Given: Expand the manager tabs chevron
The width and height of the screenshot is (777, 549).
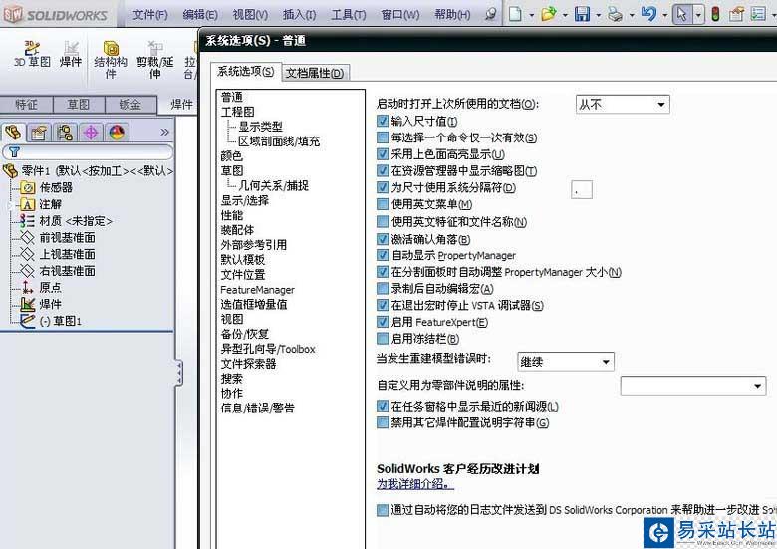Looking at the screenshot, I should coord(165,132).
